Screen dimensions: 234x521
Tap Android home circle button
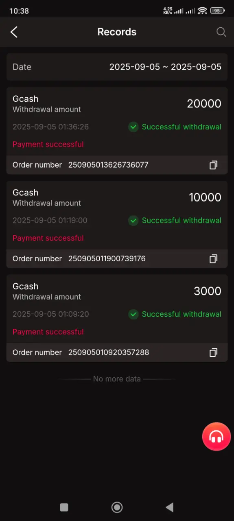(x=117, y=507)
